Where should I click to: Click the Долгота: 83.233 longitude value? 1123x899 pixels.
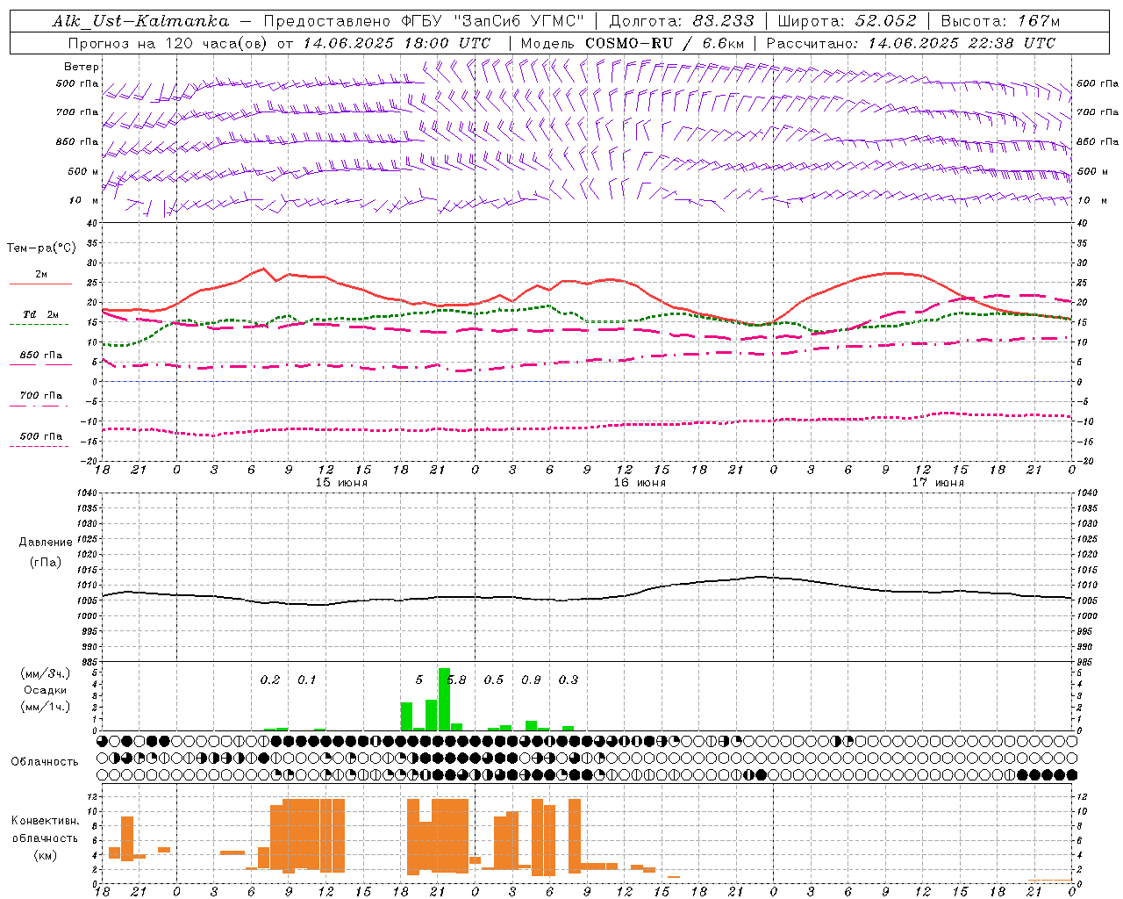(x=681, y=21)
